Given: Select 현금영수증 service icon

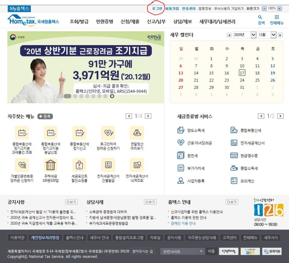Looking at the screenshot, I should tap(234, 155).
